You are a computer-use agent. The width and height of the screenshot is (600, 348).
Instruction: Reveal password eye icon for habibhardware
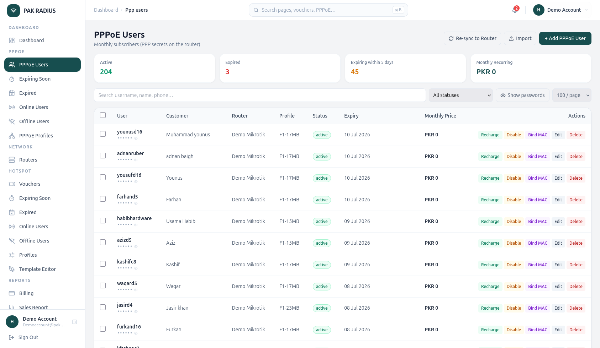(x=136, y=225)
